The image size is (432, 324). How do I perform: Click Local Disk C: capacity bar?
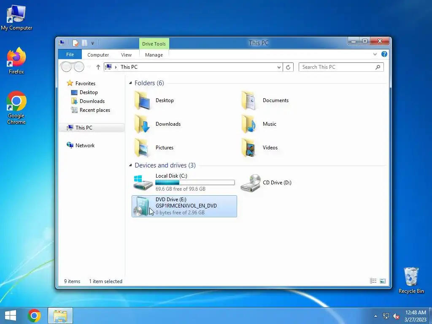pos(195,182)
